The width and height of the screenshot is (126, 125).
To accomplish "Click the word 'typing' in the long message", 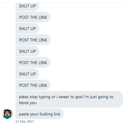I will pyautogui.click(x=44, y=97).
